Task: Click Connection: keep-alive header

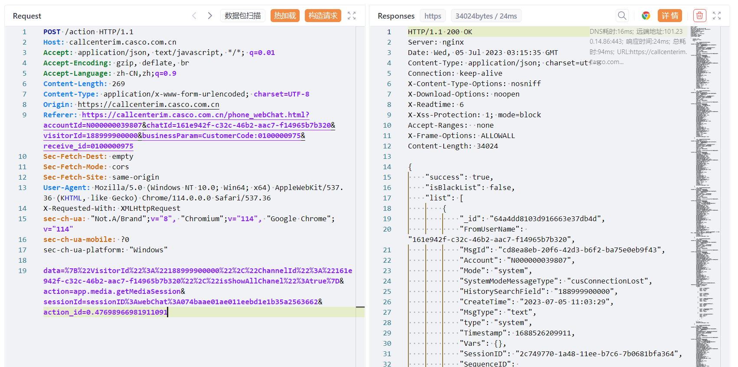Action: coord(455,73)
